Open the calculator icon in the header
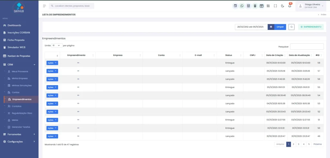This screenshot has width=330, height=158. click(255, 6)
